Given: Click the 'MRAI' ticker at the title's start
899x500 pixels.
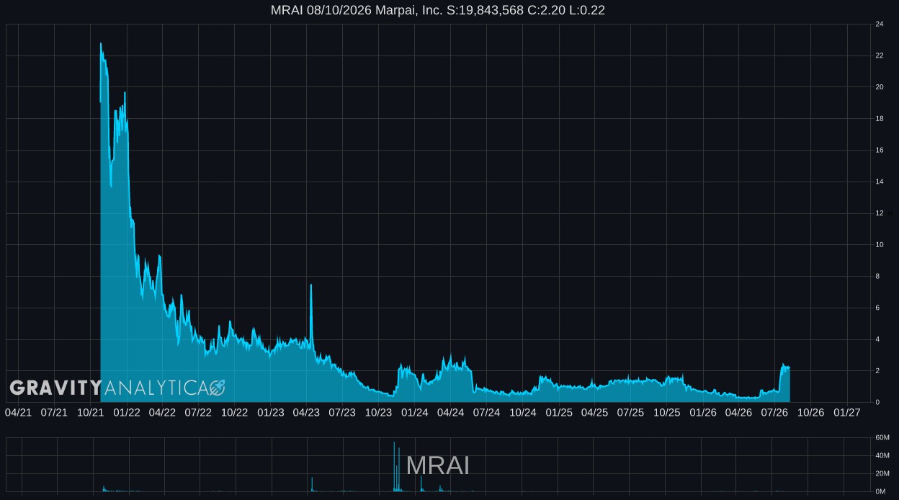Looking at the screenshot, I should (287, 10).
